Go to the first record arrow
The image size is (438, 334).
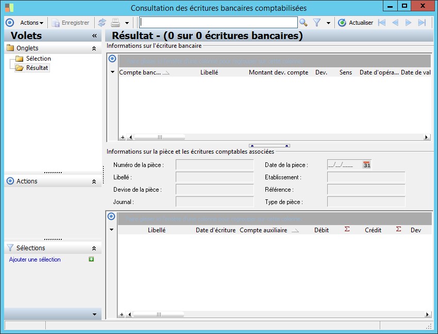point(381,23)
